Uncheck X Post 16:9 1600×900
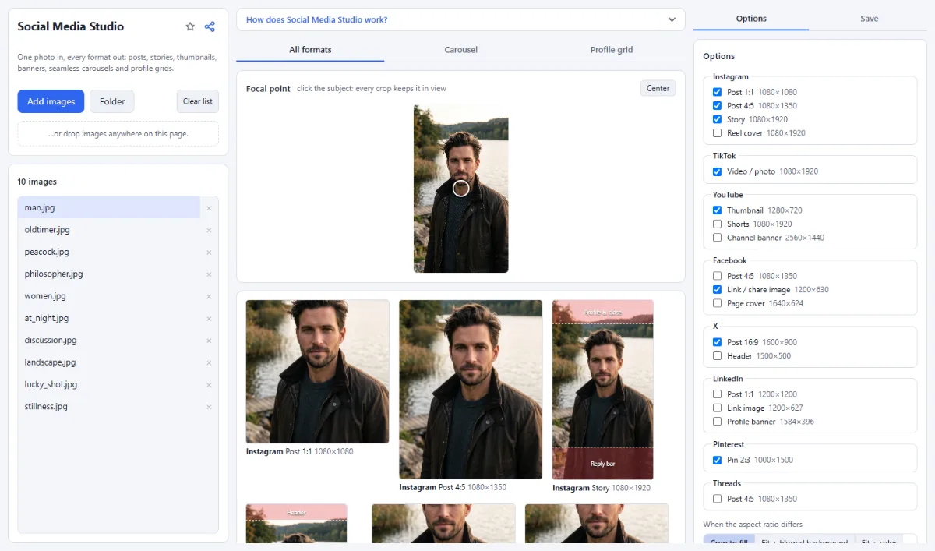Image resolution: width=935 pixels, height=551 pixels. (x=717, y=342)
